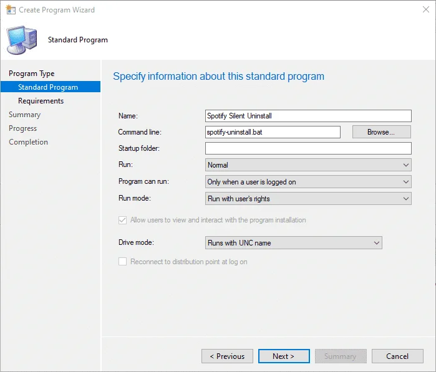436x372 pixels.
Task: Select Summary step in sidebar
Action: [x=25, y=115]
